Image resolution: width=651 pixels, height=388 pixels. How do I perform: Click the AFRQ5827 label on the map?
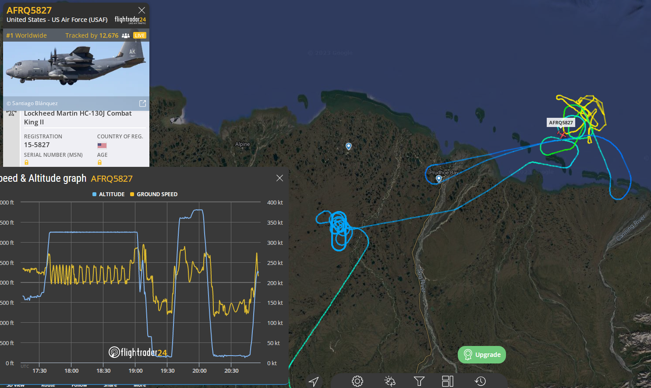pos(561,123)
